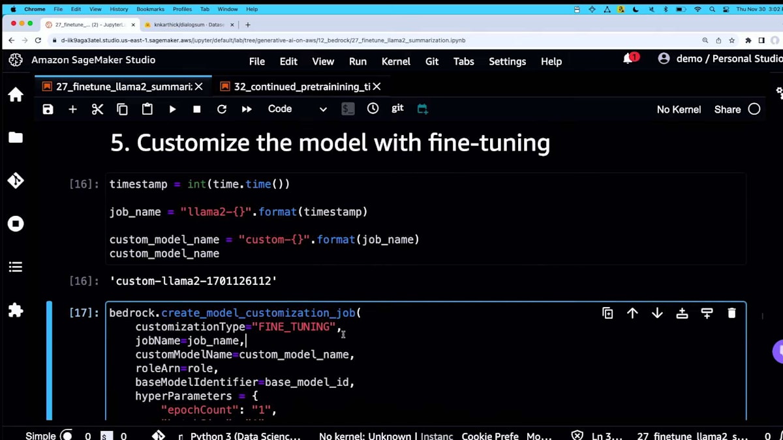Open the file browser folder sidebar icon
The height and width of the screenshot is (440, 783).
[16, 138]
